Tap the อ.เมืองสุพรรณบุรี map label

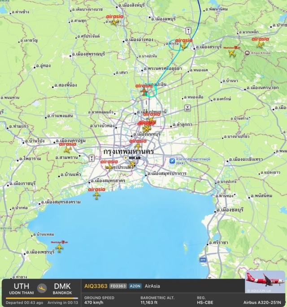[x=88, y=54]
